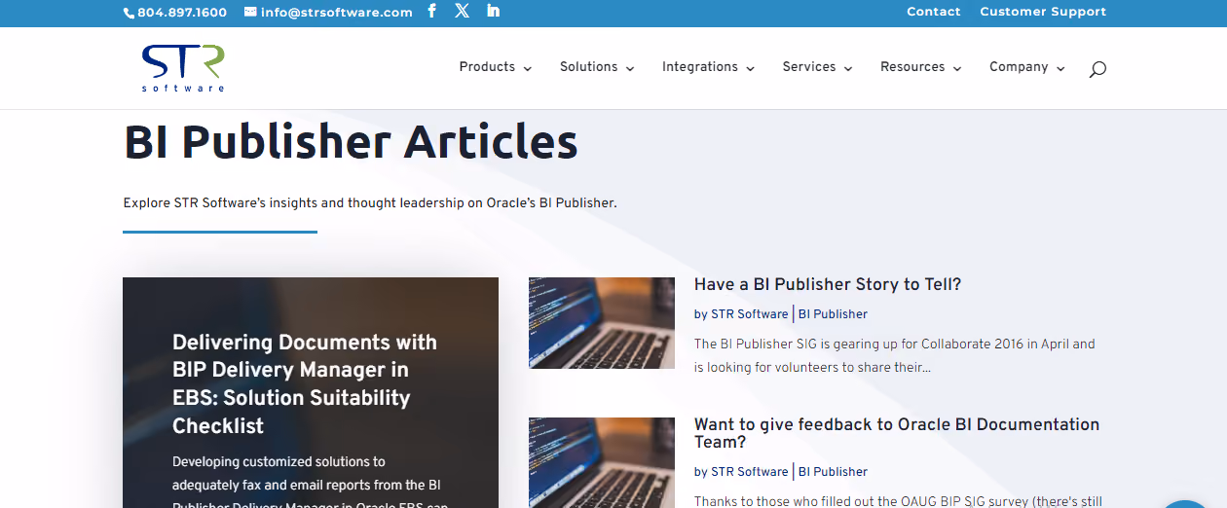Open the LinkedIn icon in top bar
The width and height of the screenshot is (1227, 508).
tap(493, 11)
